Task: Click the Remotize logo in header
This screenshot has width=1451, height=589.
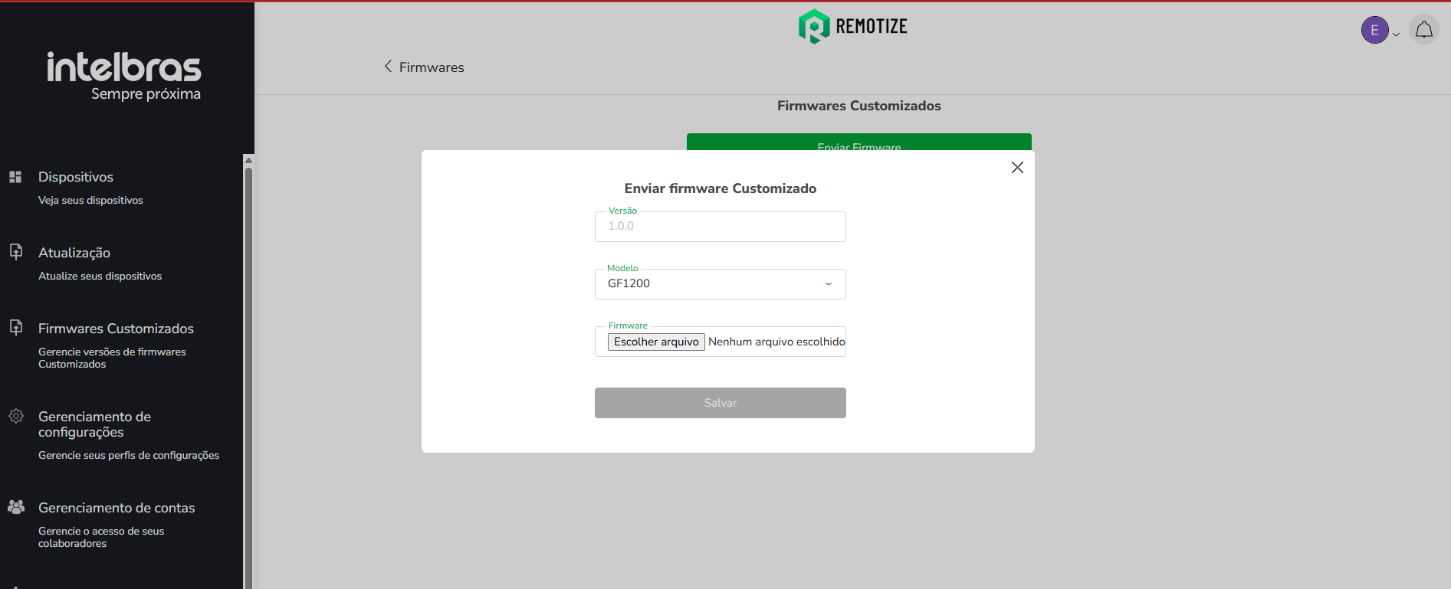Action: point(852,26)
